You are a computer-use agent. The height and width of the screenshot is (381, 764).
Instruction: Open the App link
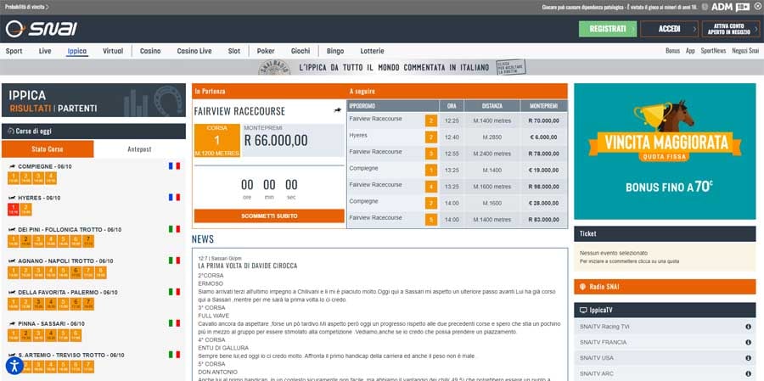pos(690,51)
